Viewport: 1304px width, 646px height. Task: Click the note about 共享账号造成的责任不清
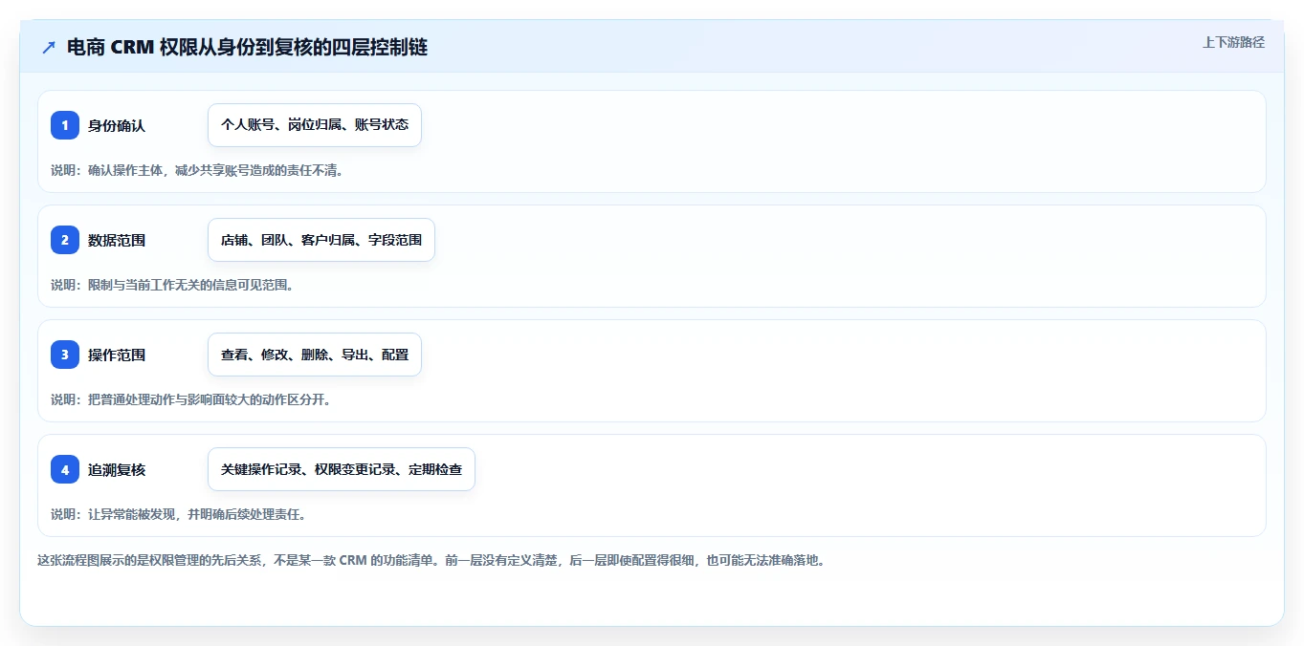point(197,170)
